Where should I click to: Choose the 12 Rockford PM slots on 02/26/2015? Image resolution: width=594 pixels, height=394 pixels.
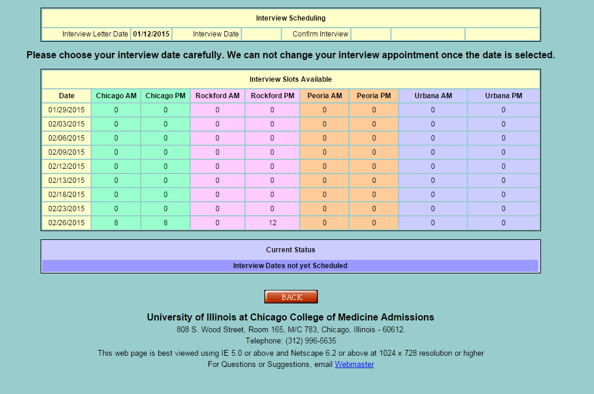click(x=272, y=223)
